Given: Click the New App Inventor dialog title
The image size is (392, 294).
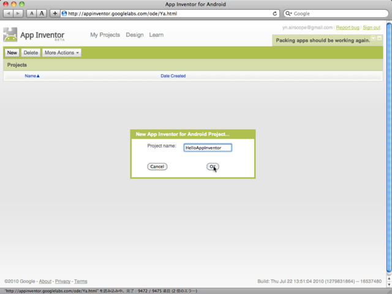Looking at the screenshot, I should tap(183, 134).
